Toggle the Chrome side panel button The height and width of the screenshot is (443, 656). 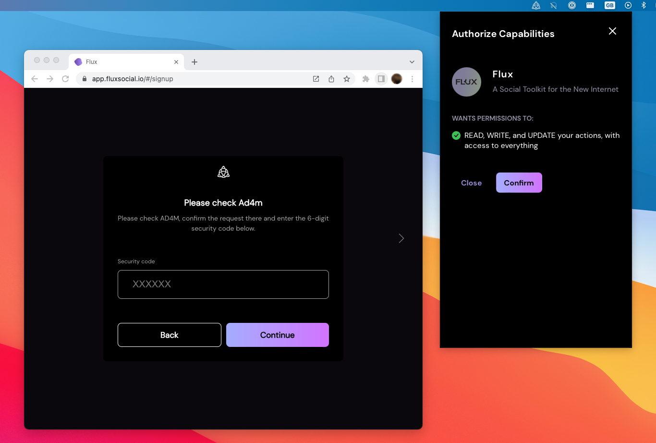381,79
